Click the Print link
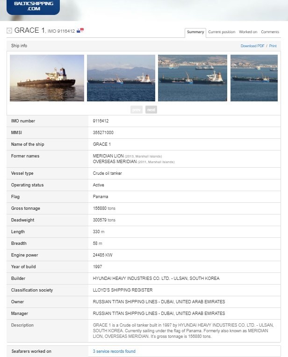Viewport: 288px width, 357px height. 273,46
